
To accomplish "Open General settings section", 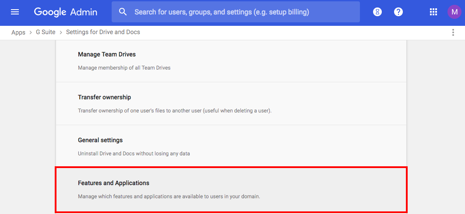I will coord(231,147).
